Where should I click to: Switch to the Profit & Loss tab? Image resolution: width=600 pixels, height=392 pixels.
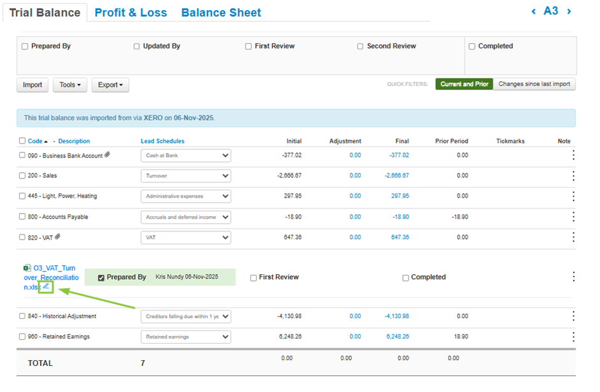point(130,13)
